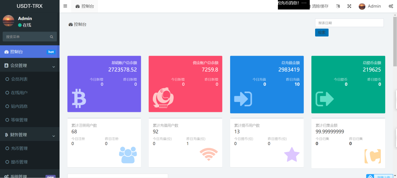Click the language translation icon in top bar
397x178 pixels.
pyautogui.click(x=338, y=6)
